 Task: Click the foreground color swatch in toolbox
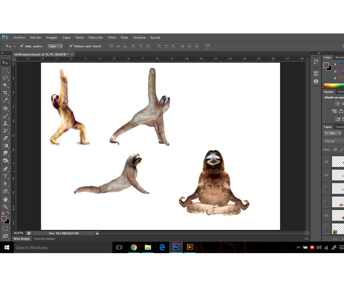(4, 219)
